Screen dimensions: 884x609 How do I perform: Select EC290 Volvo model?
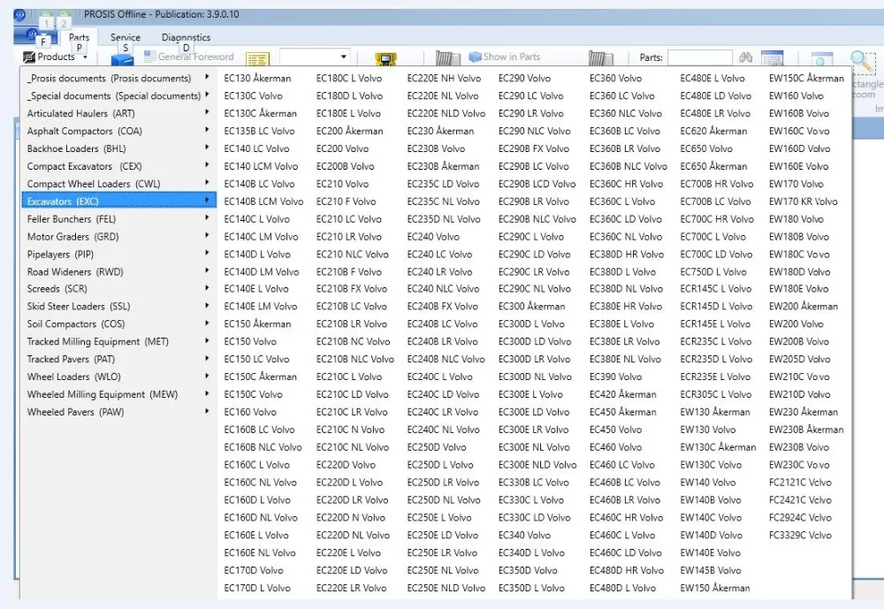coord(524,79)
